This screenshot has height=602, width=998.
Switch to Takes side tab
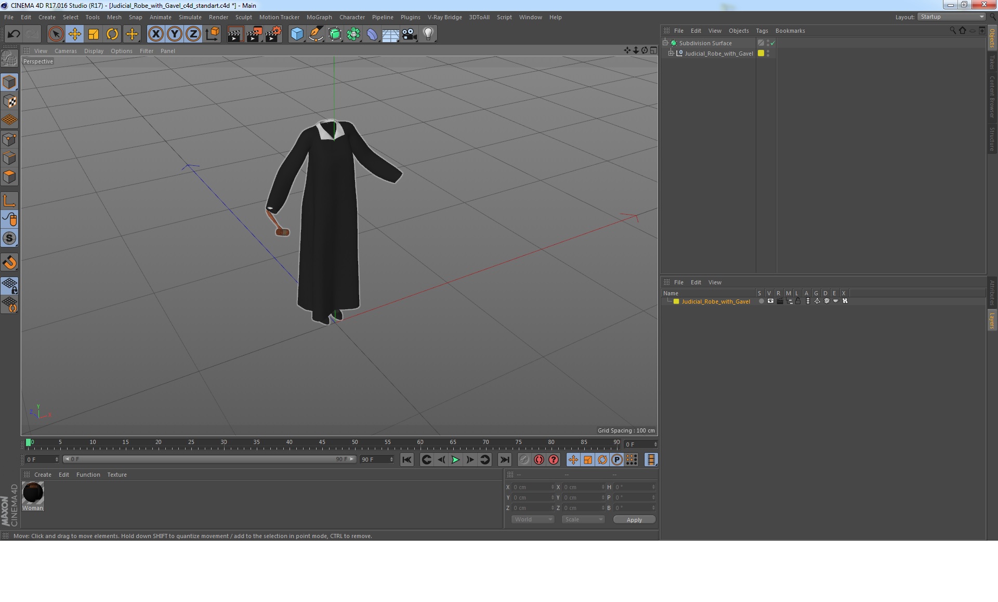(x=992, y=62)
